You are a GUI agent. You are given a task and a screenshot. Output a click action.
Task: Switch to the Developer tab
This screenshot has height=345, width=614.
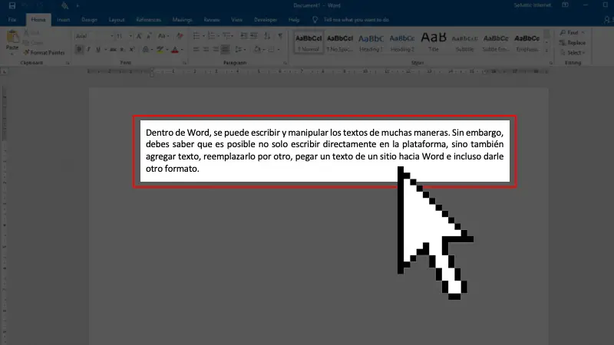[x=266, y=20]
